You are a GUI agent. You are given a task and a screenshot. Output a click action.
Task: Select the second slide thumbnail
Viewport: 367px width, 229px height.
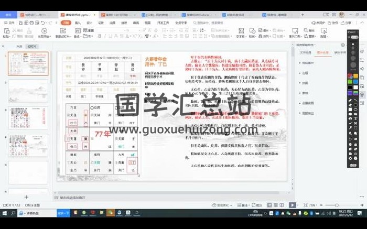click(28, 91)
